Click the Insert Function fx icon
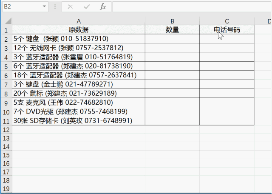The height and width of the screenshot is (194, 272). [103, 7]
